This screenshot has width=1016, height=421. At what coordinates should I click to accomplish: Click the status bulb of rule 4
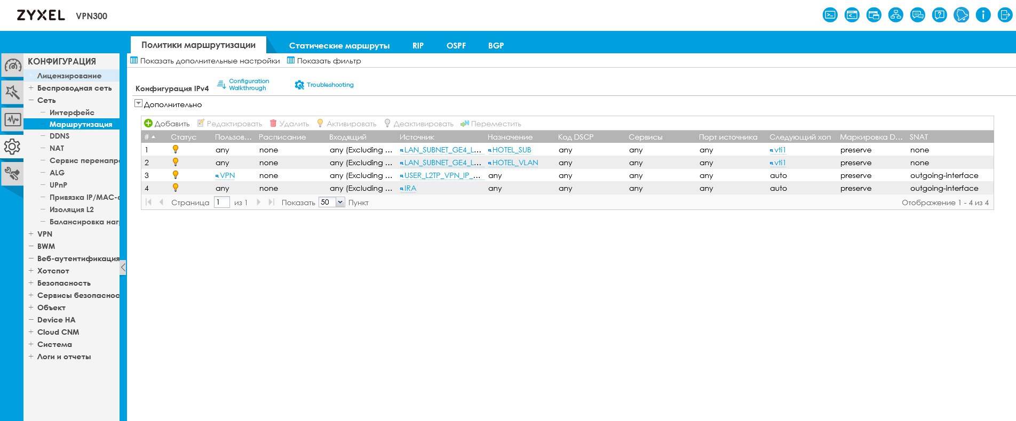[x=176, y=188]
